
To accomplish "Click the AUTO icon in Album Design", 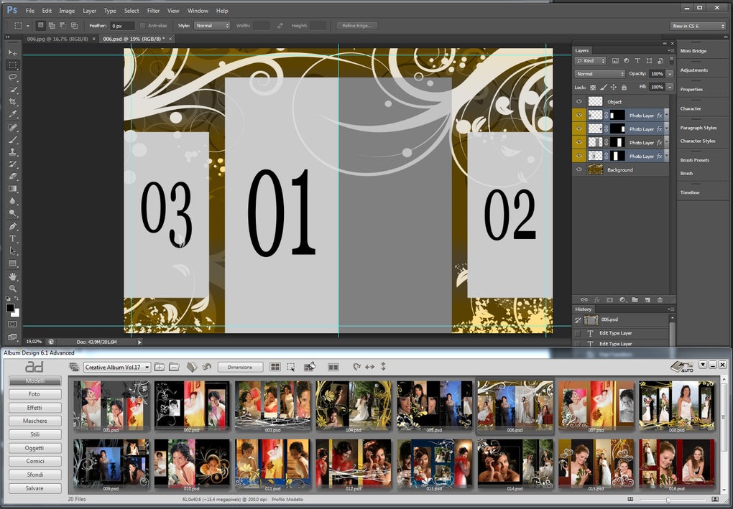I will pyautogui.click(x=682, y=367).
